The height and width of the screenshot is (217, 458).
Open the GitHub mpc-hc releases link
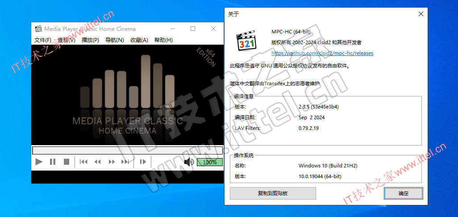(322, 53)
